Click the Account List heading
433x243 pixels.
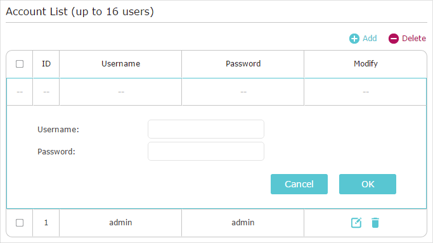coord(80,11)
